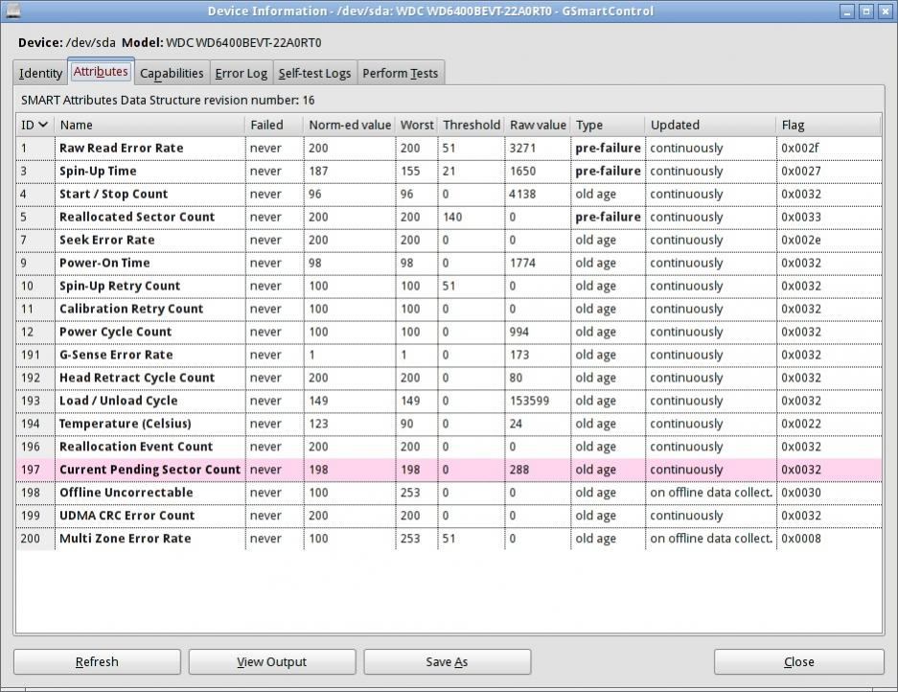Select the Head Retract Cycle Count row
The width and height of the screenshot is (898, 692).
tap(449, 378)
